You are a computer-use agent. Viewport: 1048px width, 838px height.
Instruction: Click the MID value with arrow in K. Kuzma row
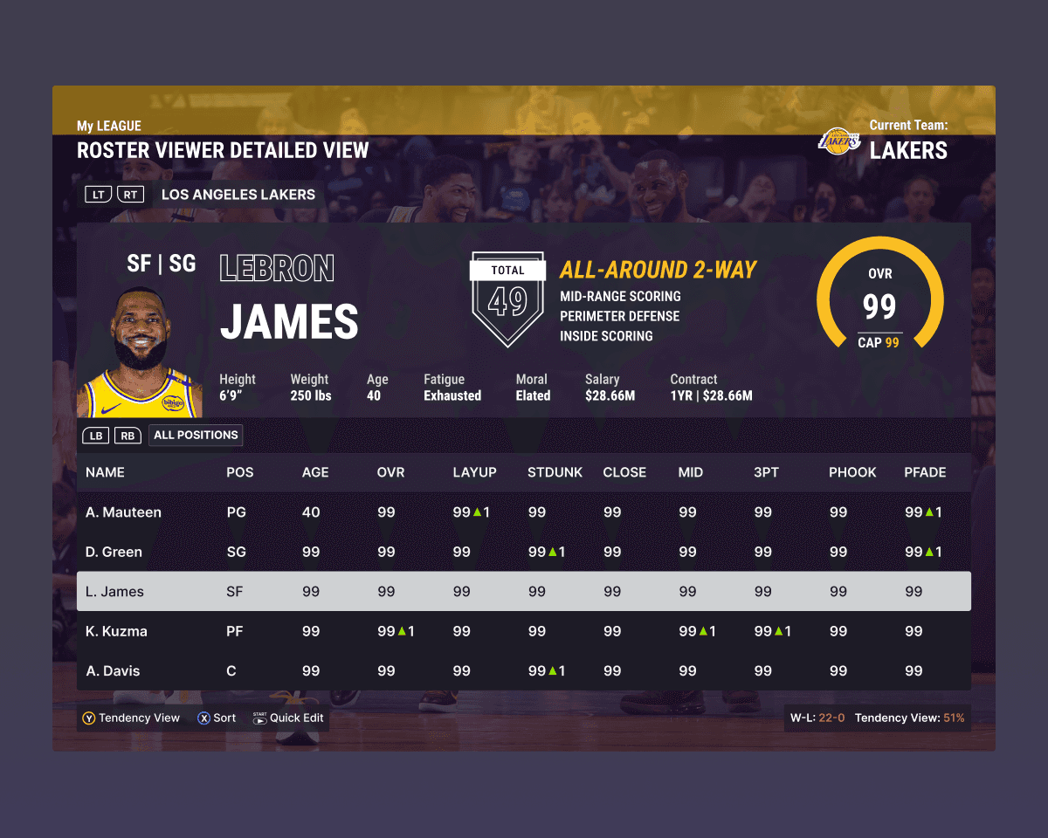pos(697,631)
